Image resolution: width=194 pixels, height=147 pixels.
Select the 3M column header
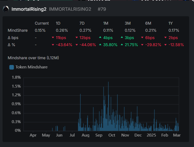click(128, 23)
